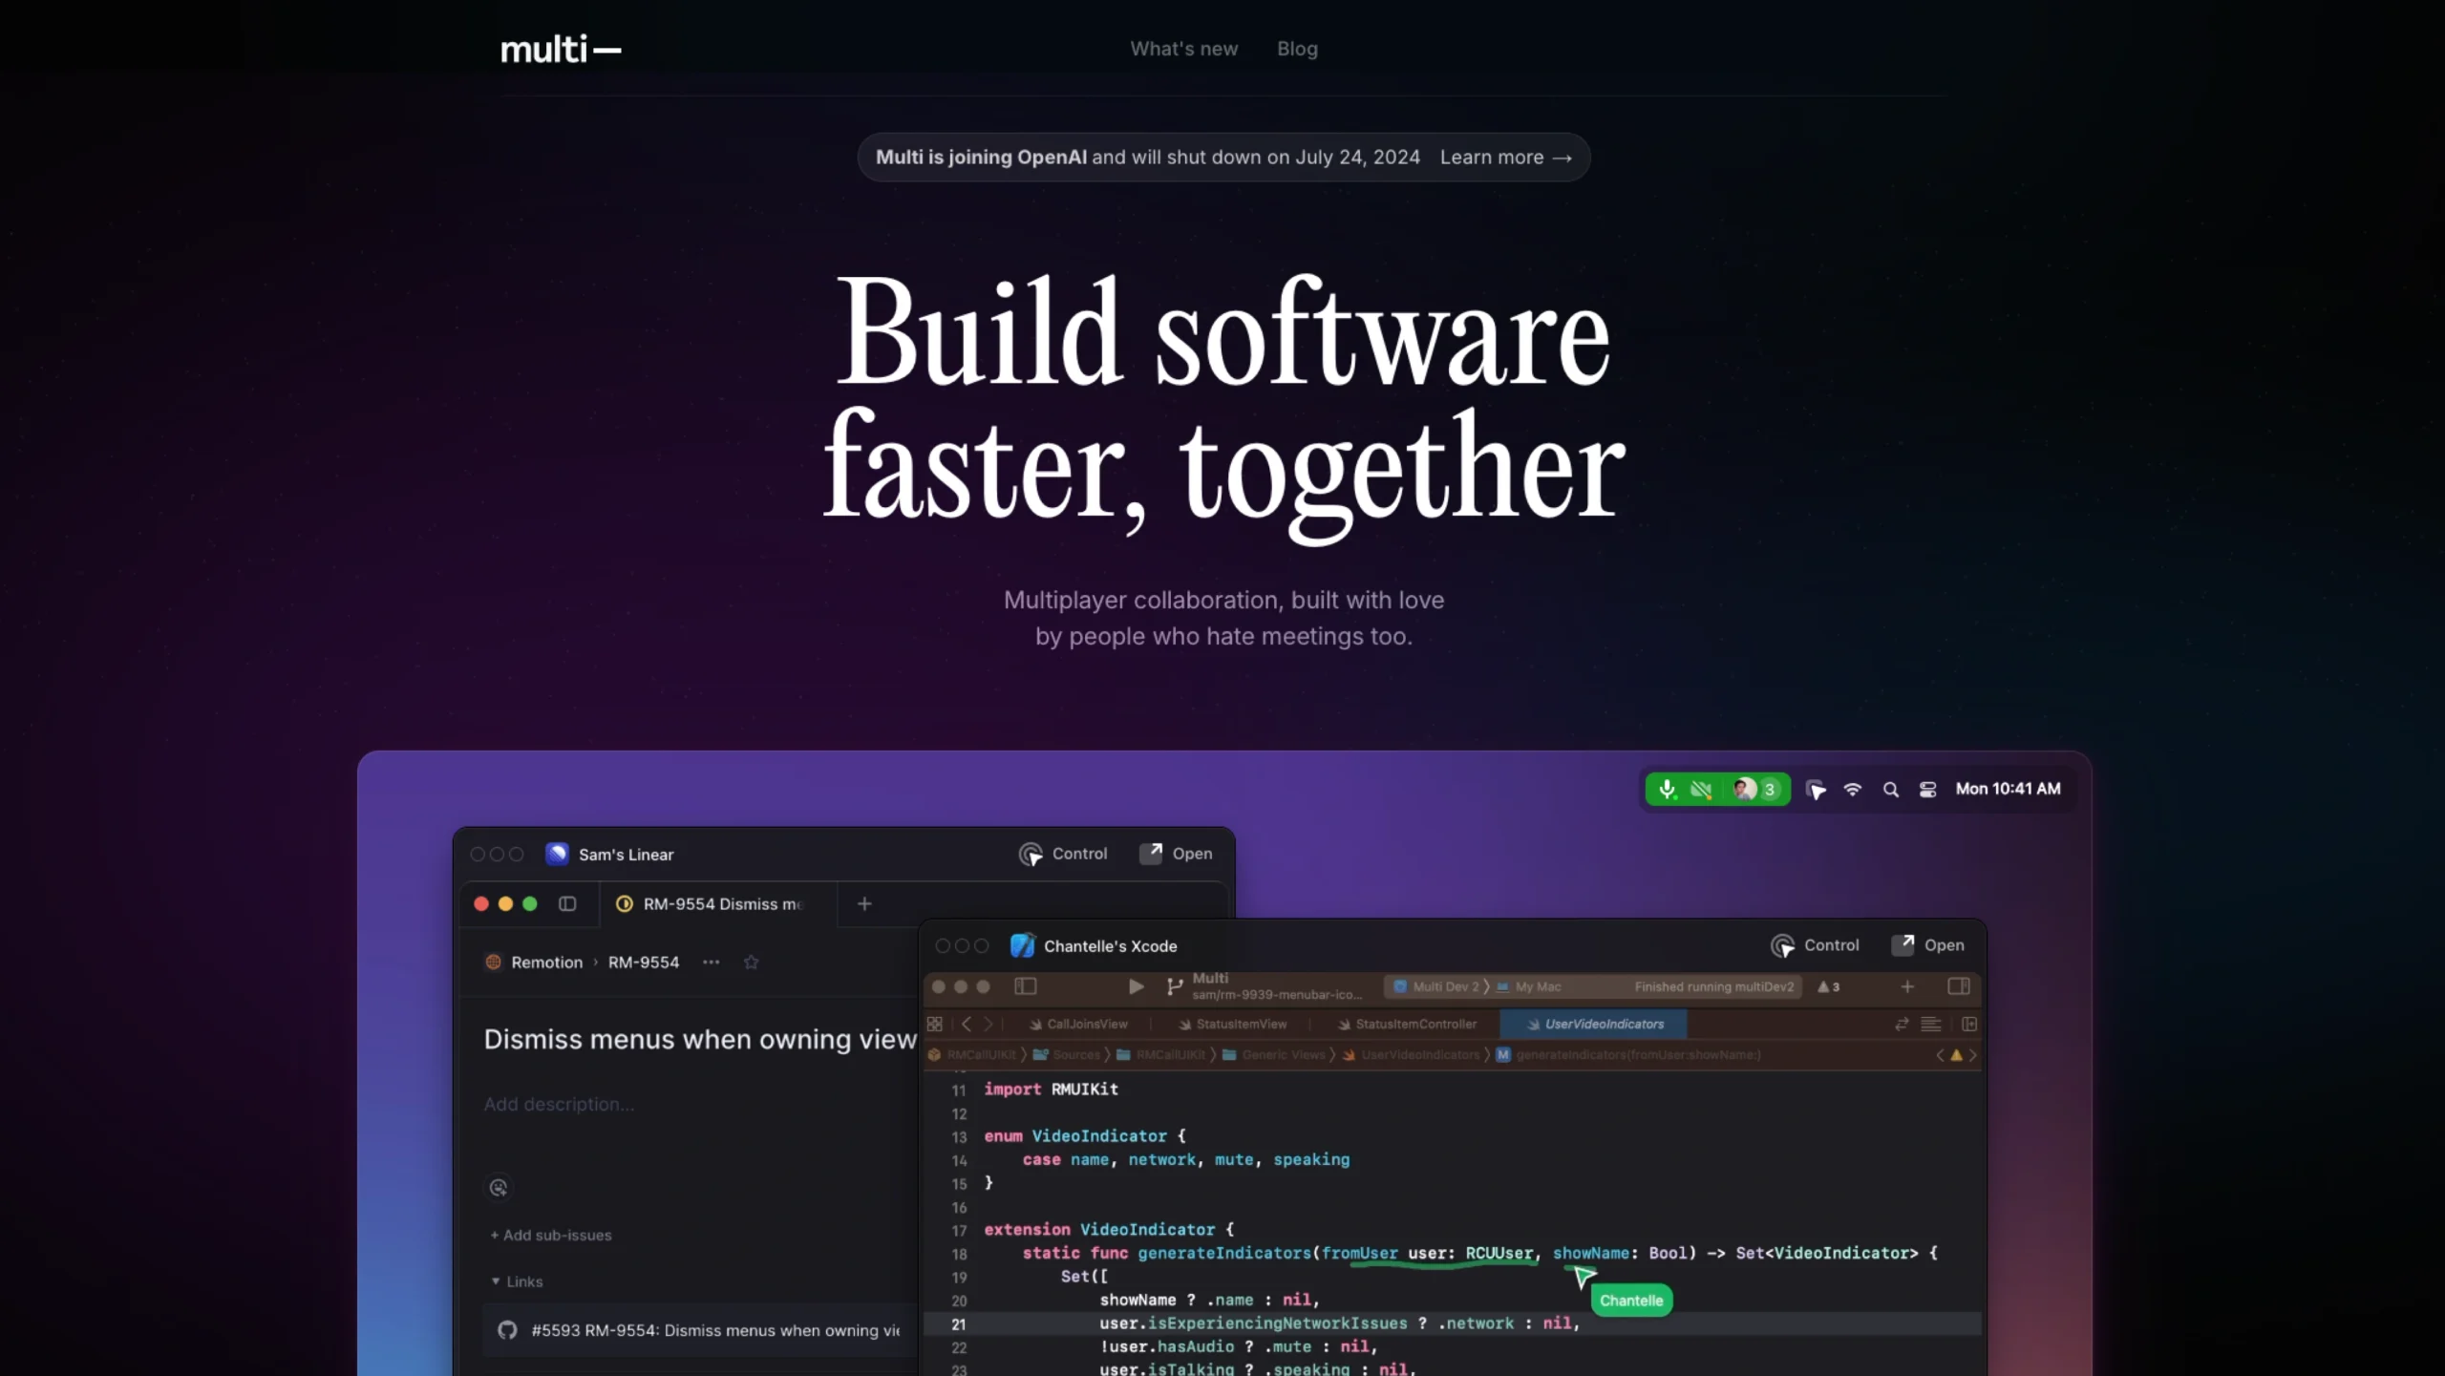The width and height of the screenshot is (2445, 1376).
Task: Open the Wi-Fi menu bar icon
Action: (x=1853, y=790)
